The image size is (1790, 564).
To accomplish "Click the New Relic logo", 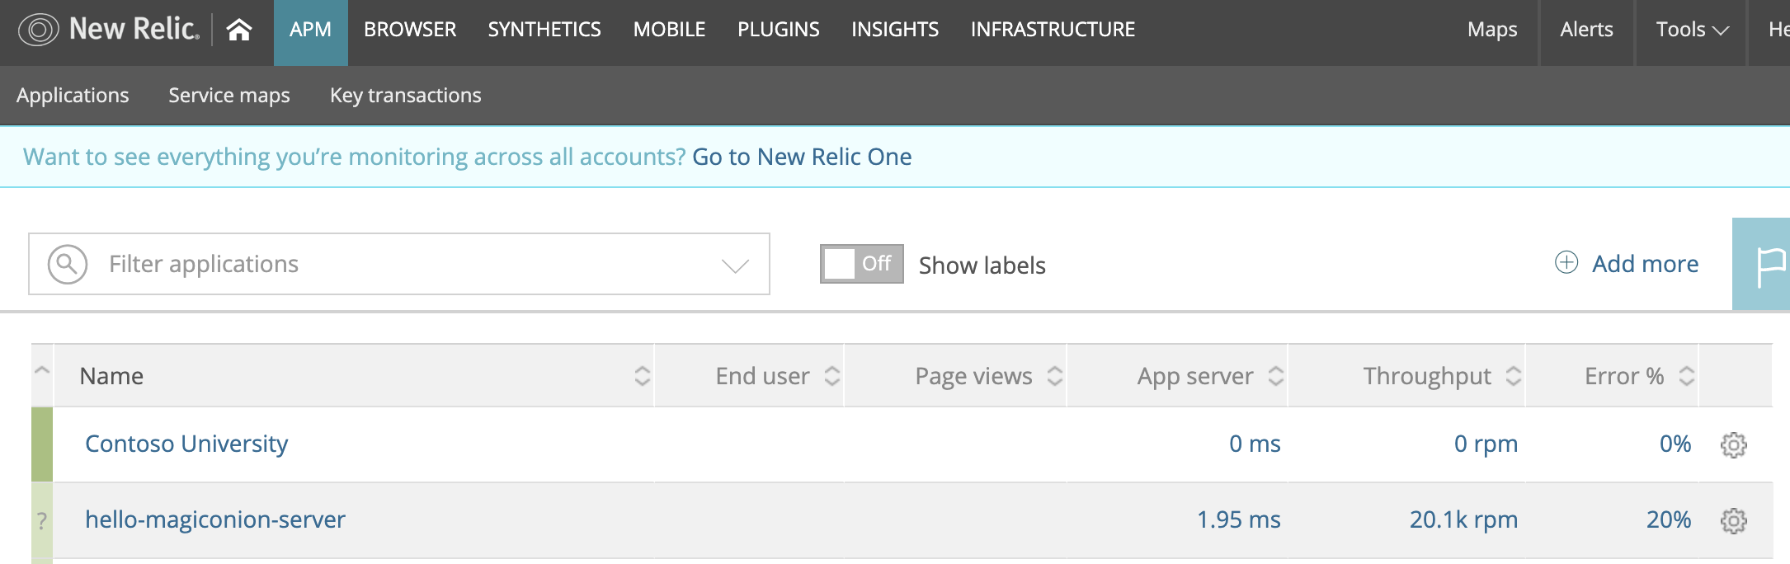I will tap(109, 30).
